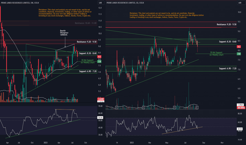
Task: Click the red 804.892K volume tag
Action: click(x=241, y=108)
